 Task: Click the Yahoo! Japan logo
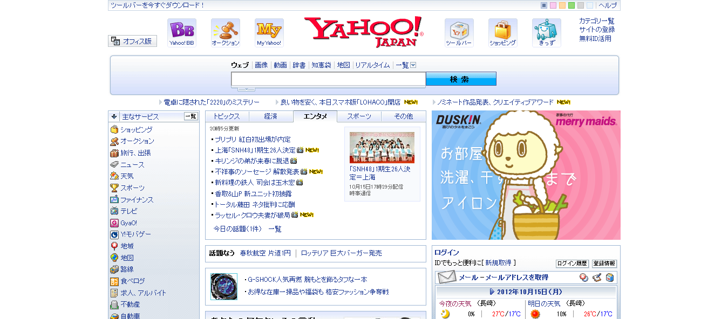pyautogui.click(x=364, y=32)
